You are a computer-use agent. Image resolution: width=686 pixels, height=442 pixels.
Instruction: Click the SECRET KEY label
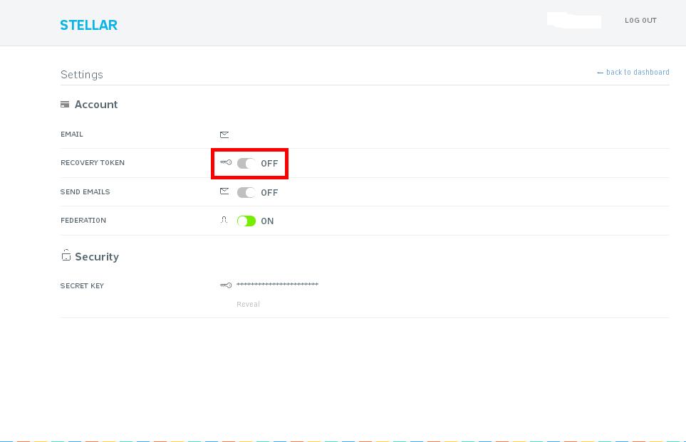click(82, 286)
